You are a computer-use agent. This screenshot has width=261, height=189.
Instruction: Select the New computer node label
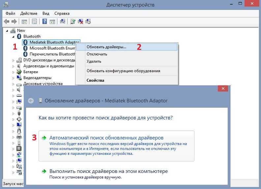[x=21, y=31]
